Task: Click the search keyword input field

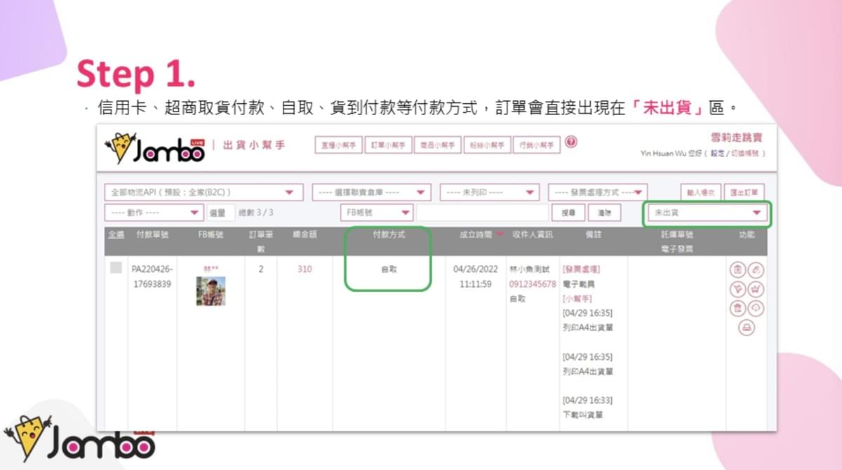Action: click(482, 212)
